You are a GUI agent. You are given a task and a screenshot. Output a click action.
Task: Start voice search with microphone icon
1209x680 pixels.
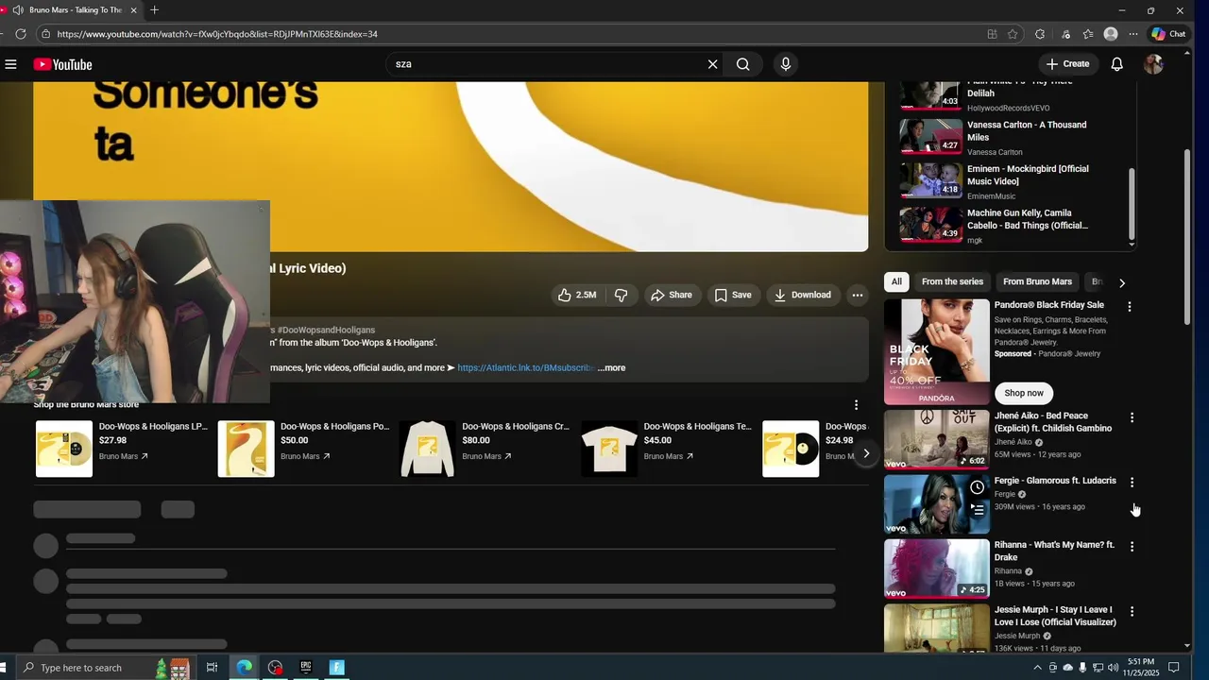785,64
